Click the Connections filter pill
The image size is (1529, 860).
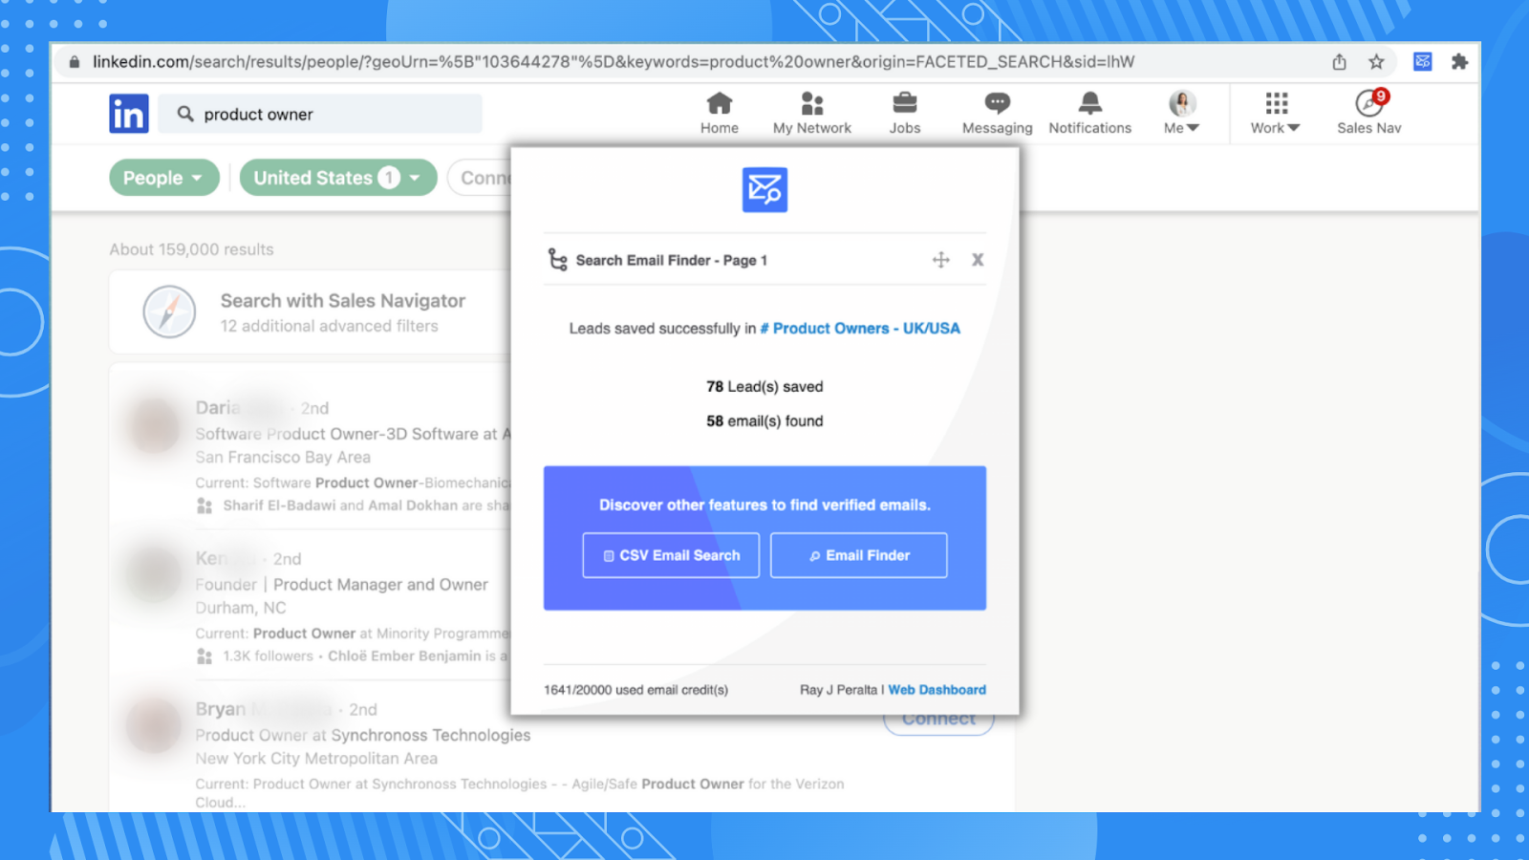480,178
